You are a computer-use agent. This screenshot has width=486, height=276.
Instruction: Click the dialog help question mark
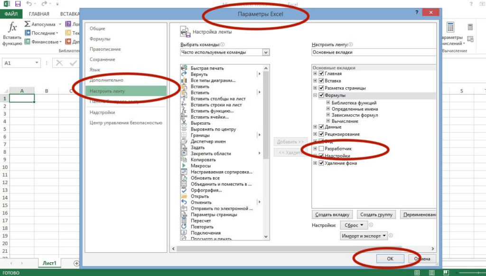tap(417, 12)
